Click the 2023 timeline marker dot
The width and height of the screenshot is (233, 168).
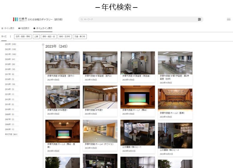(43, 45)
